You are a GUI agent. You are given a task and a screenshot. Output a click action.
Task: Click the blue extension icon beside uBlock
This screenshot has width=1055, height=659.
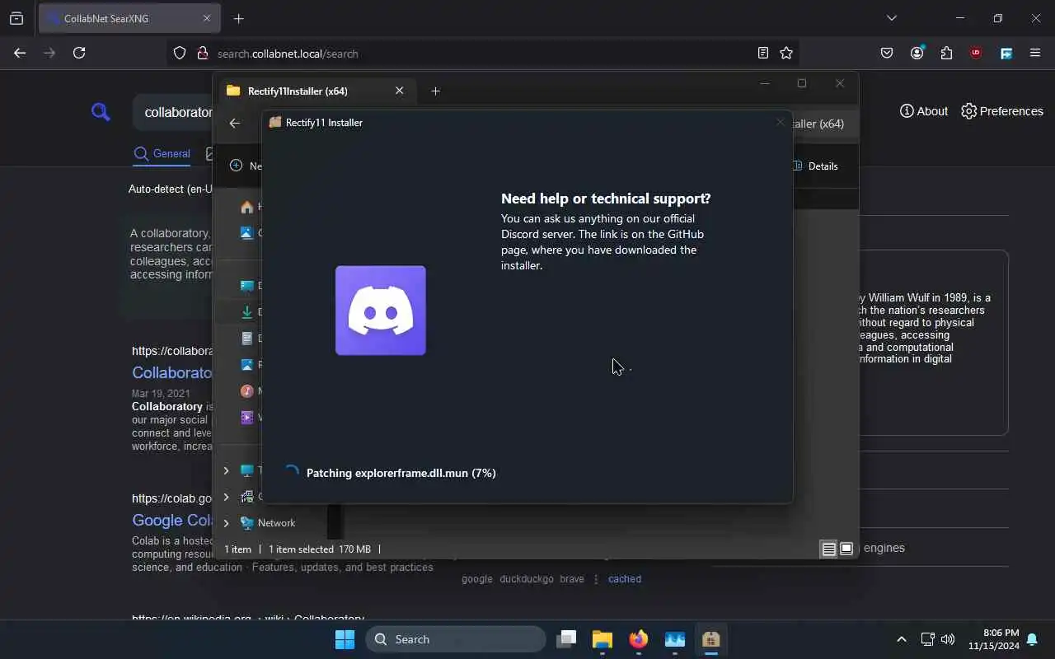click(x=1006, y=53)
